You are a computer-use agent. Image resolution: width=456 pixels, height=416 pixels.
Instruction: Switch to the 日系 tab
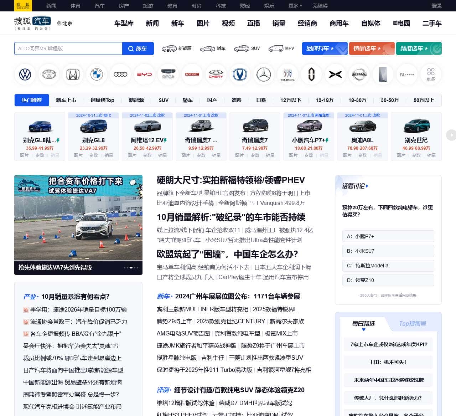tap(261, 100)
